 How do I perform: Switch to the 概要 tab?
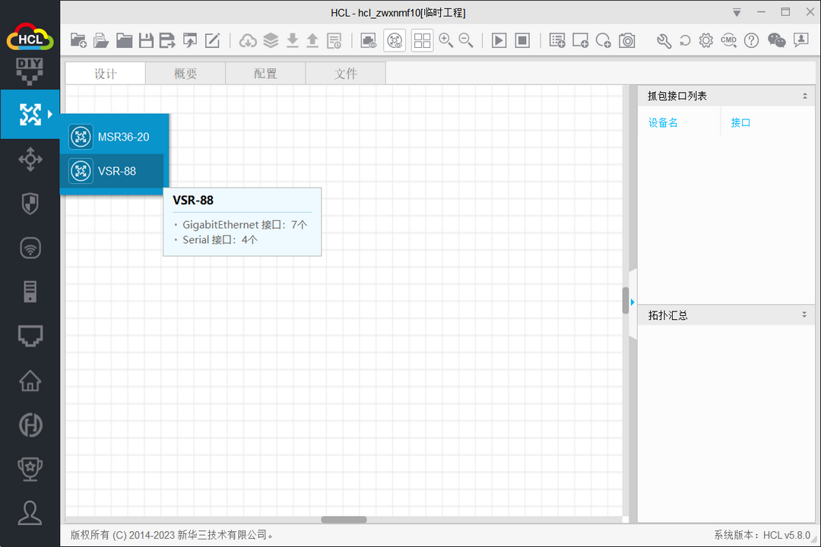click(x=185, y=73)
